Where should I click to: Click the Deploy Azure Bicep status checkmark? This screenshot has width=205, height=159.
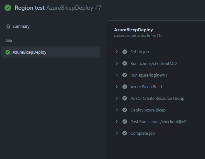pyautogui.click(x=124, y=110)
